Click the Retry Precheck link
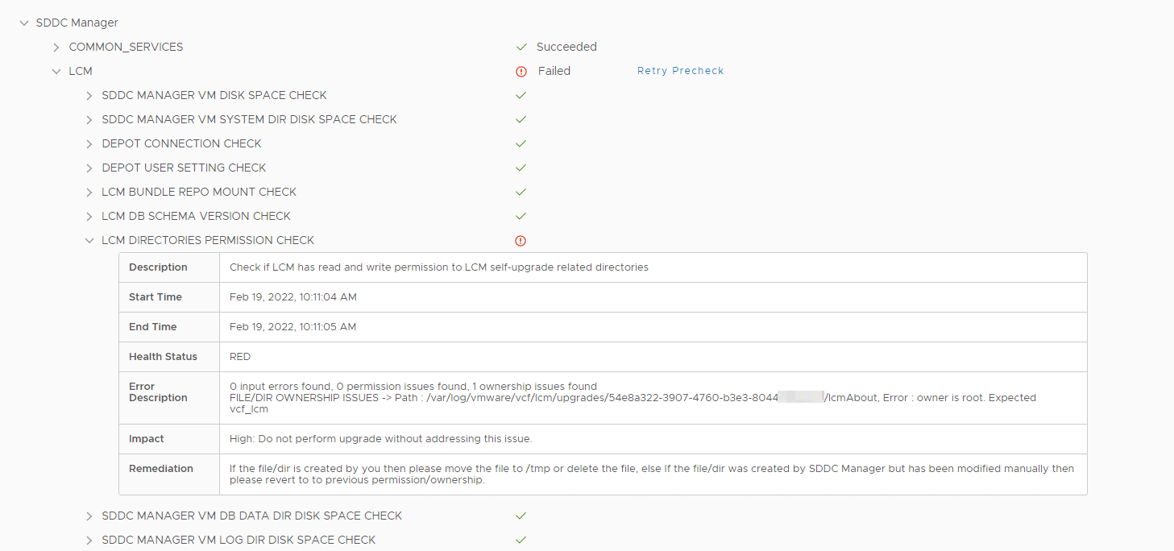The width and height of the screenshot is (1174, 551). [x=680, y=71]
